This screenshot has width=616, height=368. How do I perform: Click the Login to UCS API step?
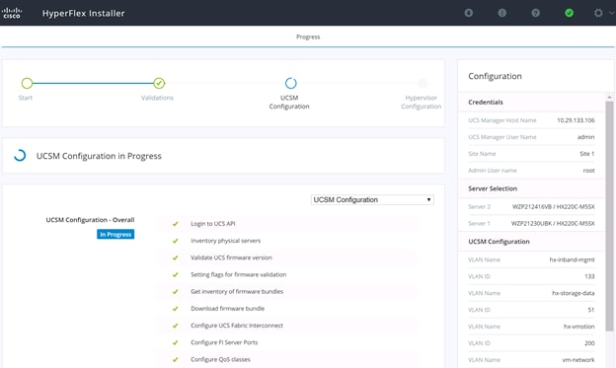213,224
